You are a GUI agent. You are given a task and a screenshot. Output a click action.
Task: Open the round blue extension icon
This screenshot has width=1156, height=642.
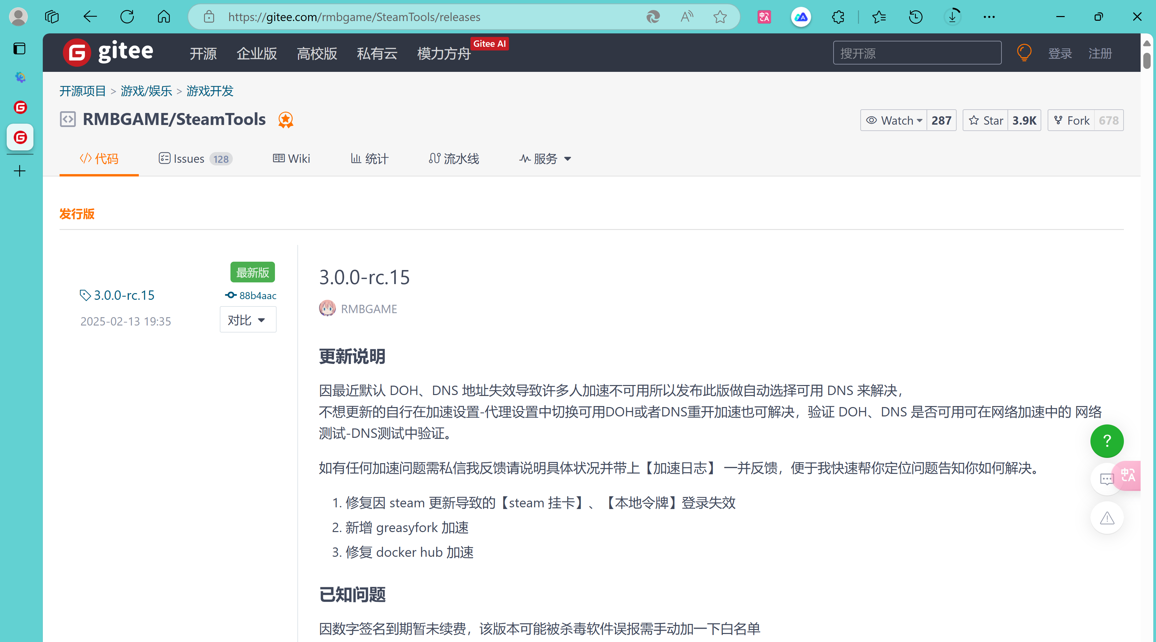[801, 17]
